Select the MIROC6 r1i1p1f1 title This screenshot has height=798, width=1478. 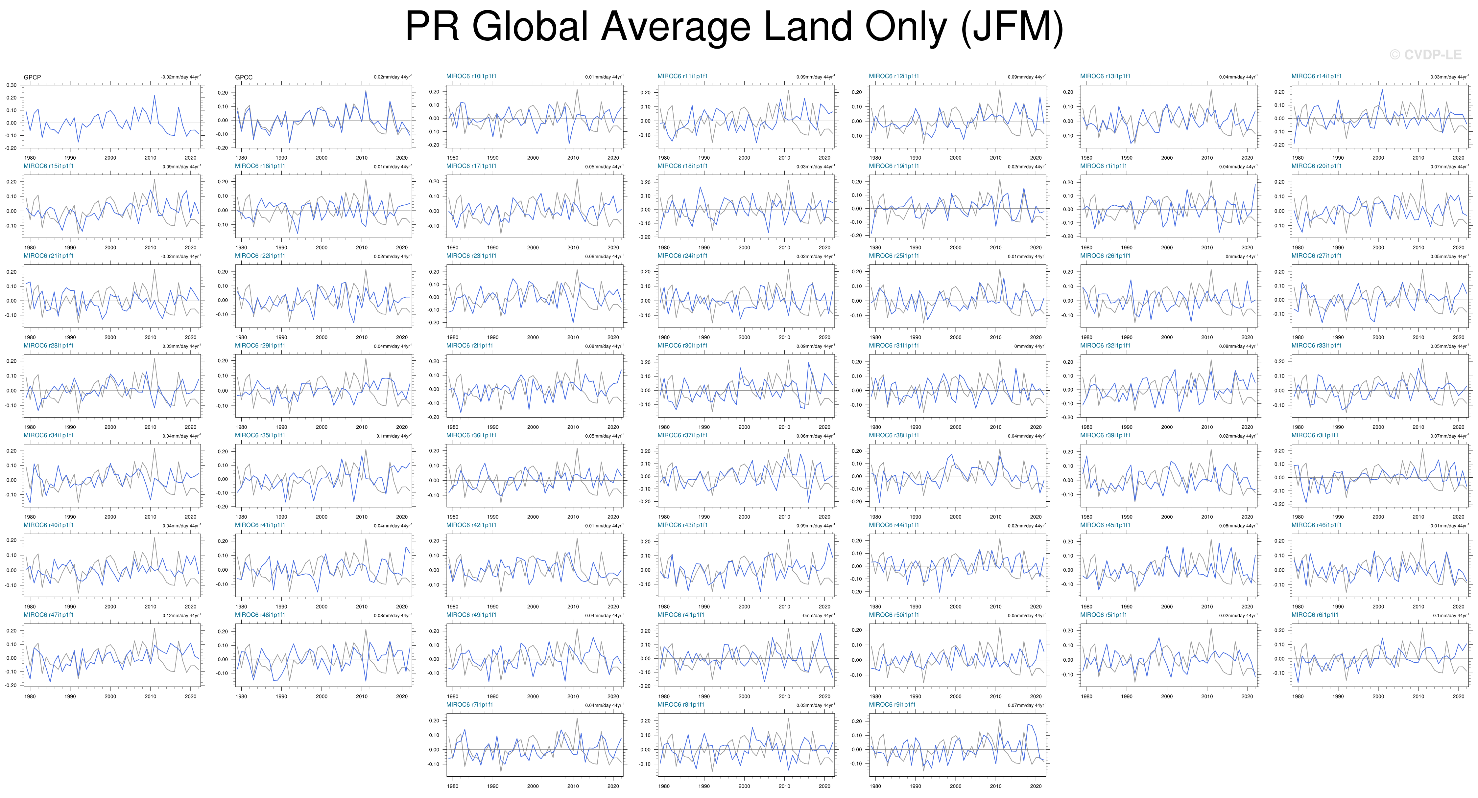(1103, 166)
